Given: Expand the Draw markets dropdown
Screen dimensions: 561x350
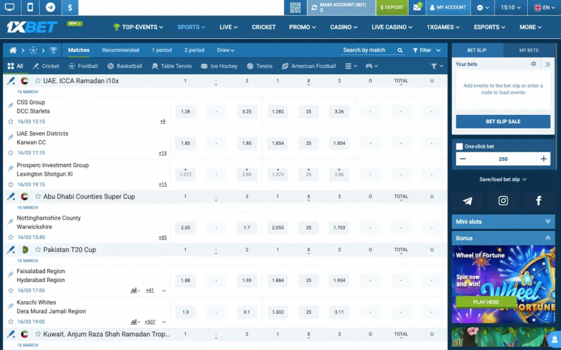Looking at the screenshot, I should (225, 50).
